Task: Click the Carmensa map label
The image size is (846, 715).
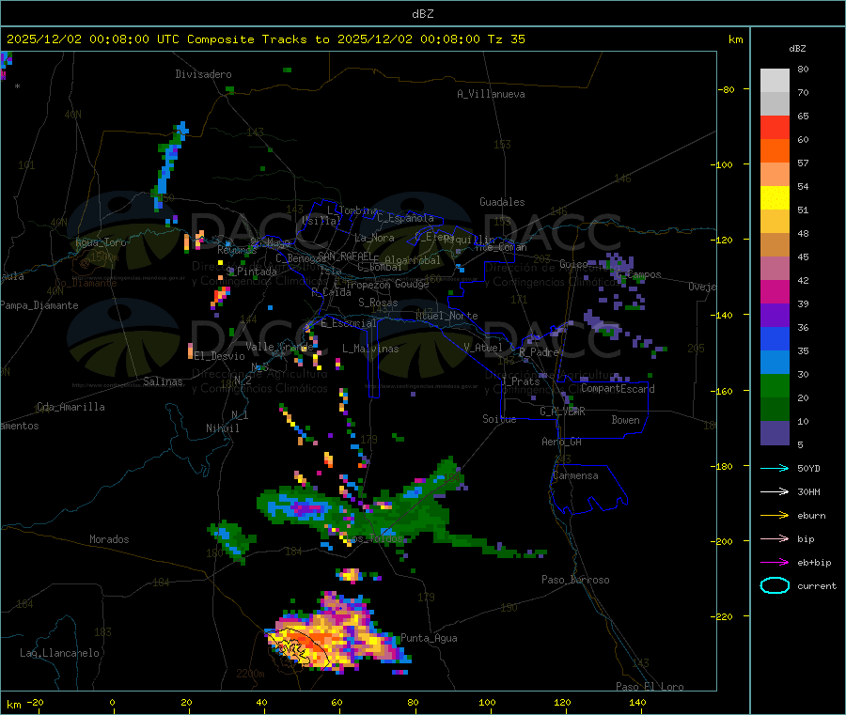Action: click(575, 476)
